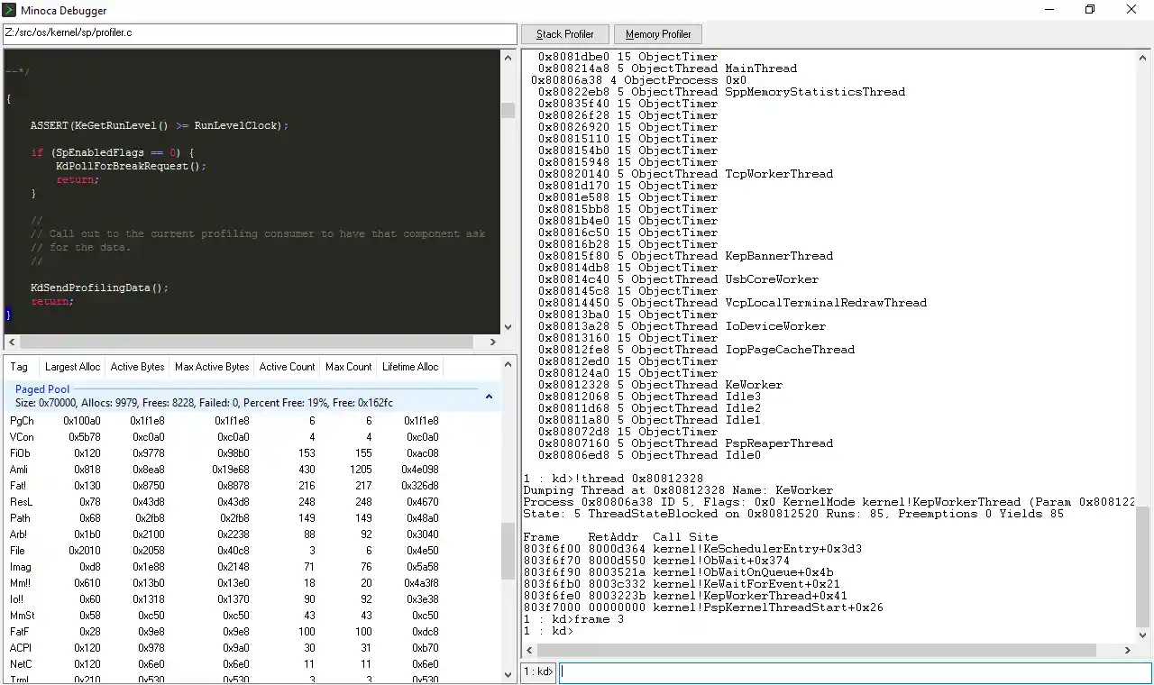The width and height of the screenshot is (1154, 685).
Task: Open the Memory Profiler view
Action: click(x=657, y=33)
